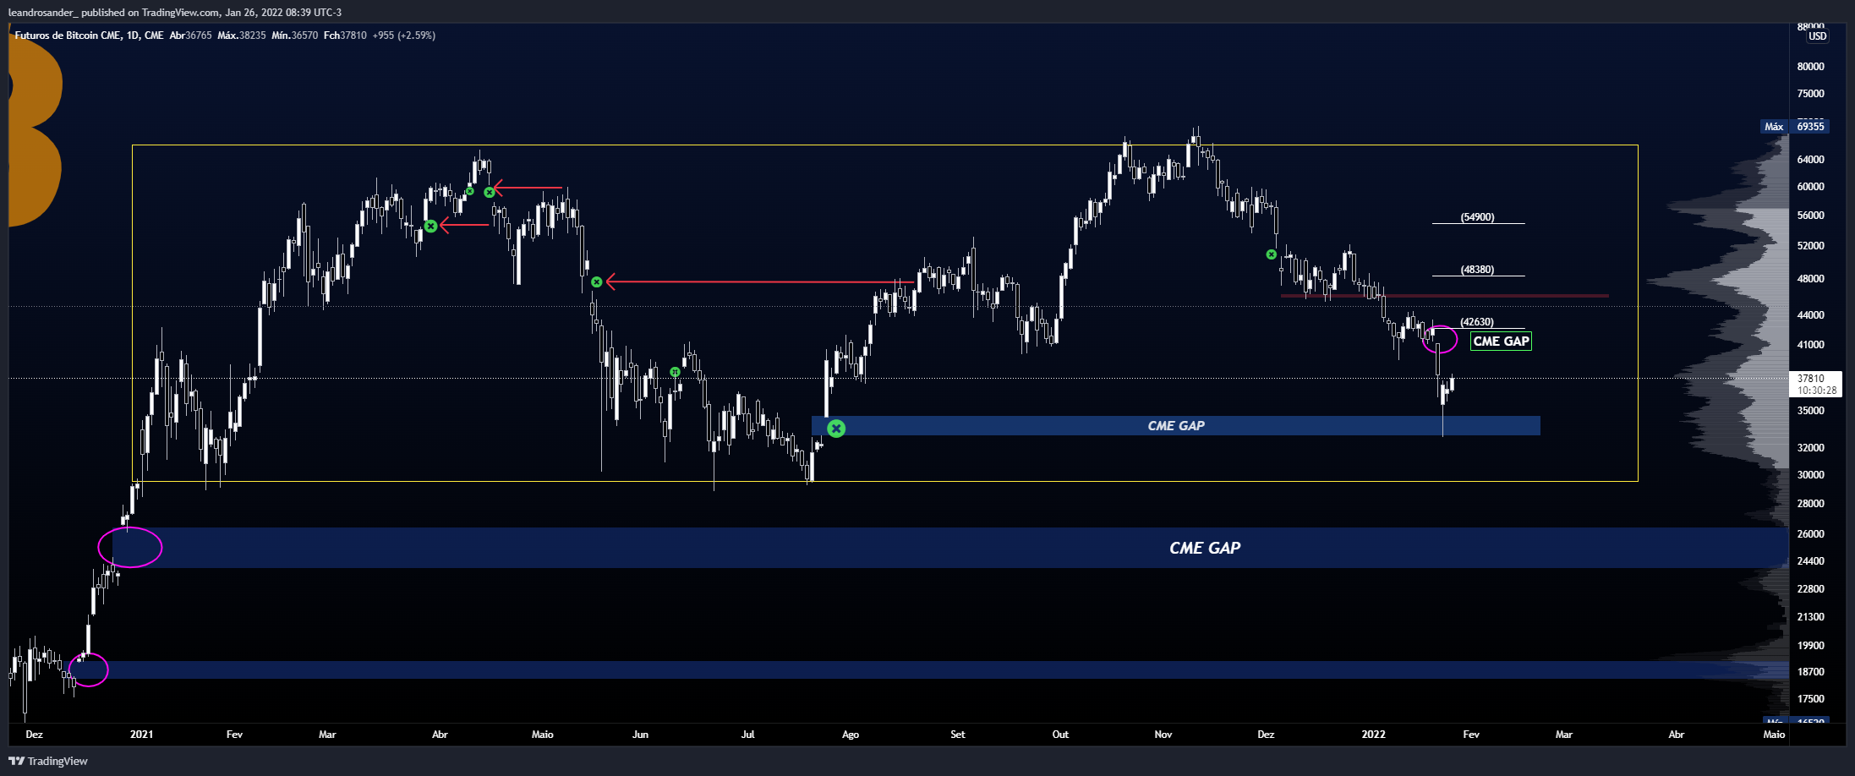
Task: Click the Nov label on time axis
Action: tap(1163, 735)
